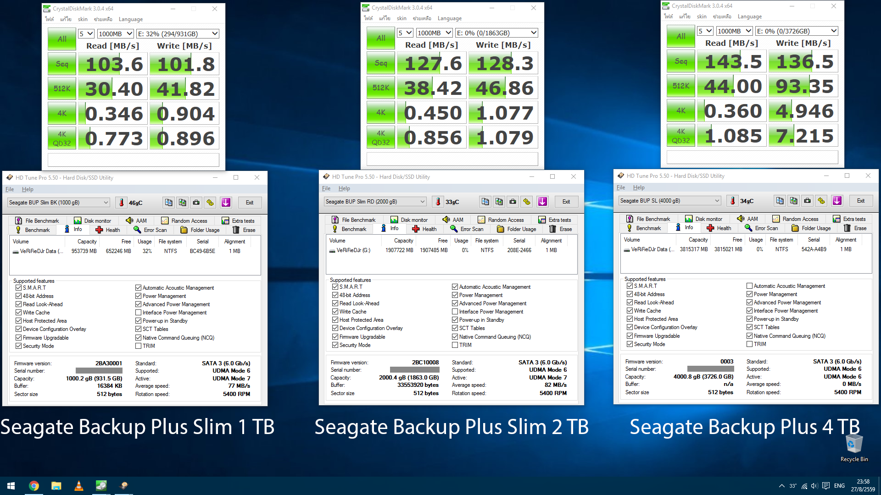Click VeRiFieDJr (G:) volume row in middle HD Tune
The height and width of the screenshot is (495, 881).
click(353, 250)
